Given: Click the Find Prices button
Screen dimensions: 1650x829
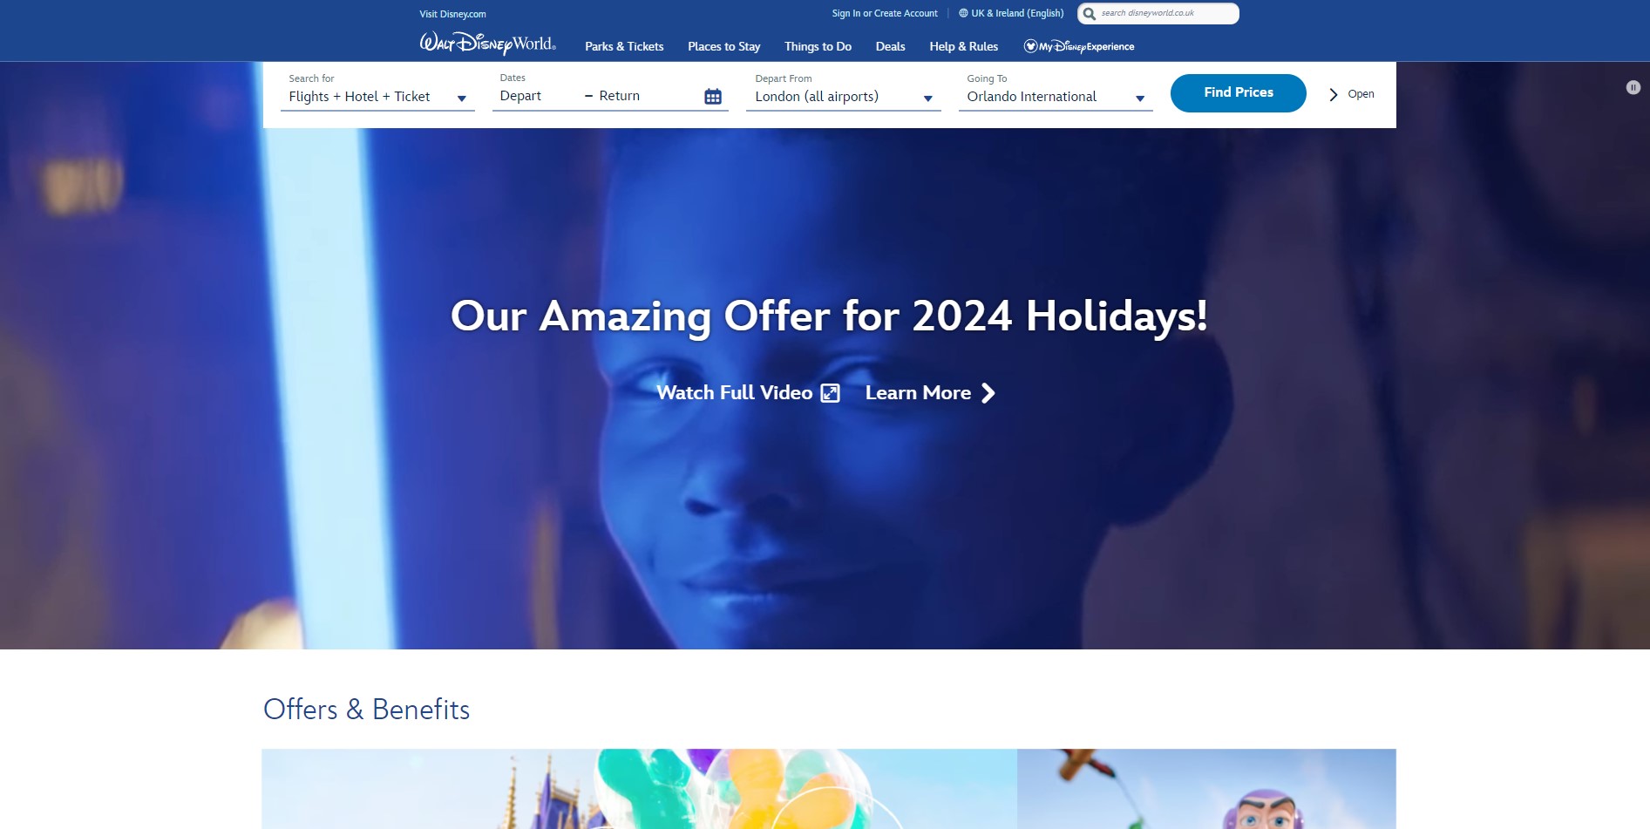Looking at the screenshot, I should click(1238, 93).
